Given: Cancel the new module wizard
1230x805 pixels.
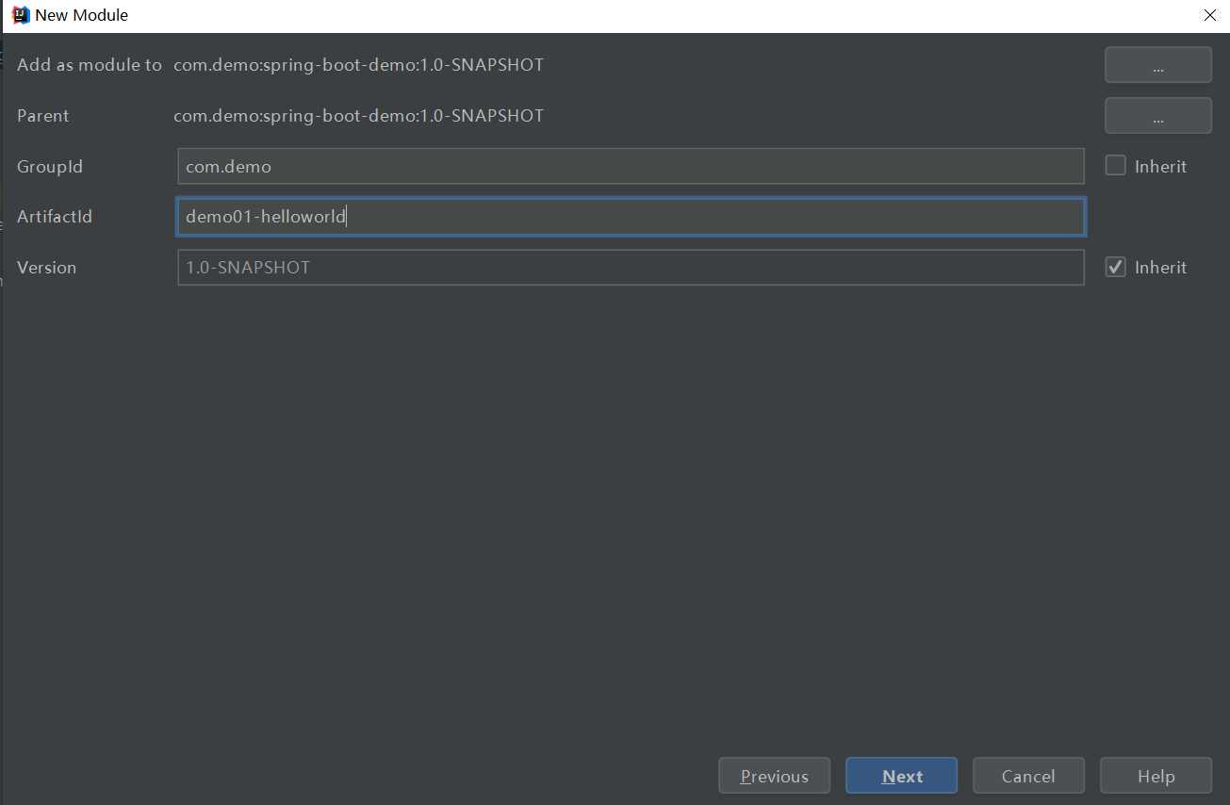Looking at the screenshot, I should [x=1028, y=776].
